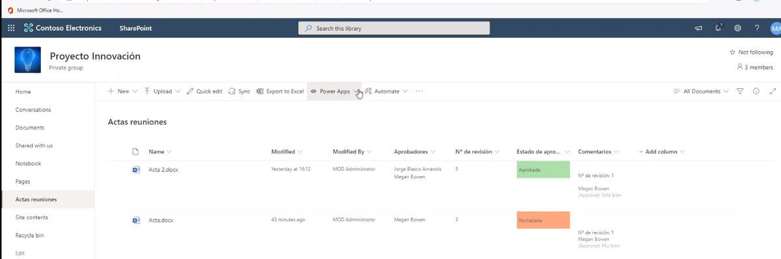Screen dimensions: 781x259
Task: Click '43 minutes ago' modified time
Action: [x=288, y=219]
